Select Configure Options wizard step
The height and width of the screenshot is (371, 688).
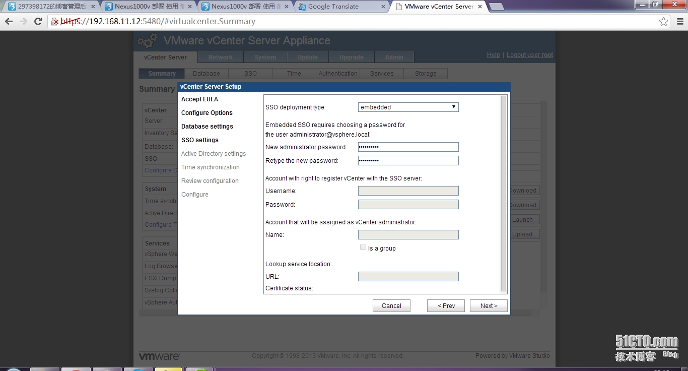[x=207, y=113]
